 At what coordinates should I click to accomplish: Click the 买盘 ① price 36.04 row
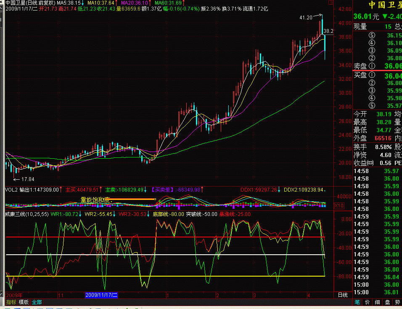377,75
